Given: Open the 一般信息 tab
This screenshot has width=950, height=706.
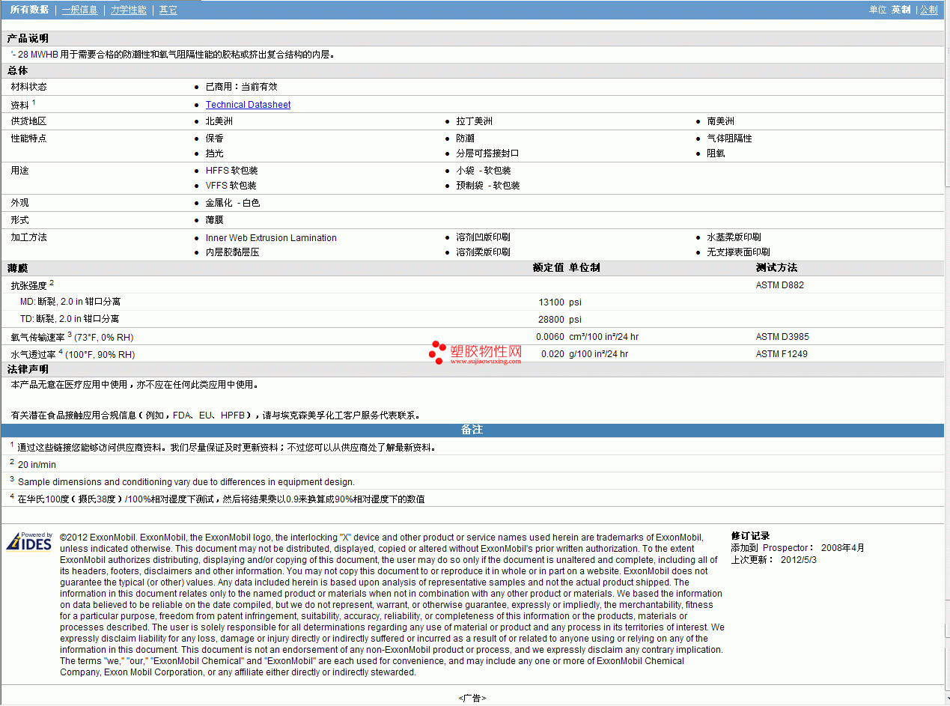Looking at the screenshot, I should pos(79,10).
